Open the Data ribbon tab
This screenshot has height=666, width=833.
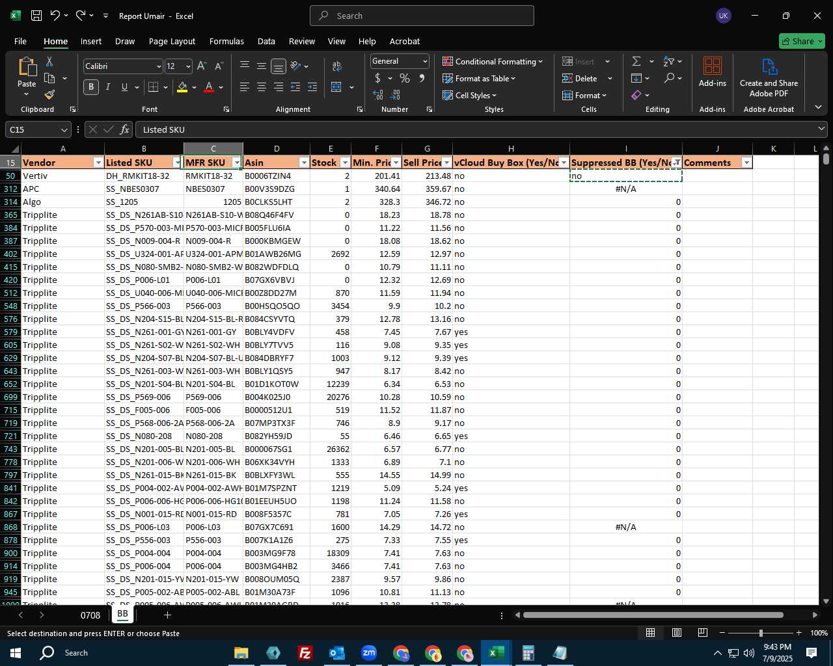click(x=266, y=41)
